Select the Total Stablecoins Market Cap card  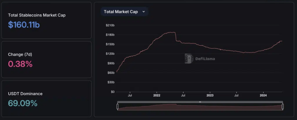click(x=46, y=20)
